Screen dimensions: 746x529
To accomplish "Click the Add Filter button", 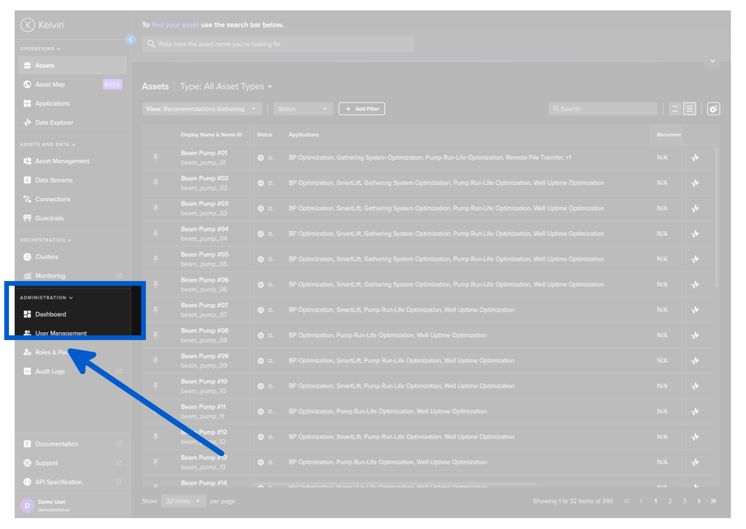I will click(362, 109).
